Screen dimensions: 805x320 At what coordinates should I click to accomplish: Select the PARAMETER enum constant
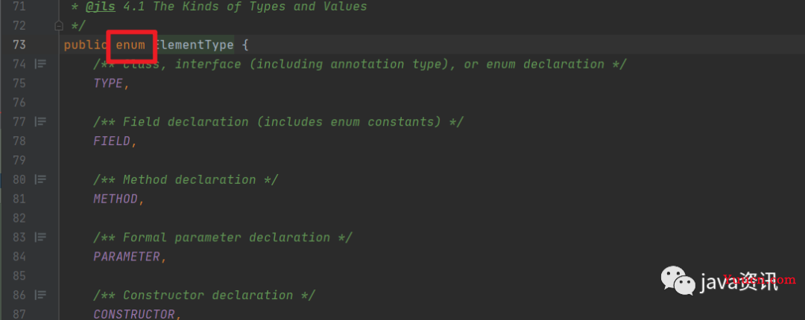pyautogui.click(x=127, y=257)
